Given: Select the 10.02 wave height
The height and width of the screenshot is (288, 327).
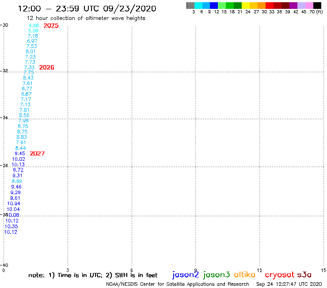Looking at the screenshot, I should click(x=19, y=159).
